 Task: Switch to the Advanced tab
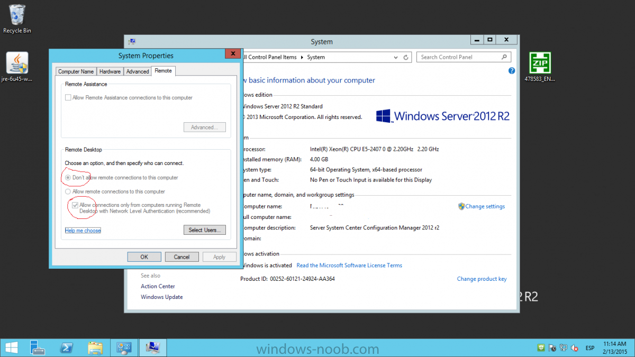(138, 71)
